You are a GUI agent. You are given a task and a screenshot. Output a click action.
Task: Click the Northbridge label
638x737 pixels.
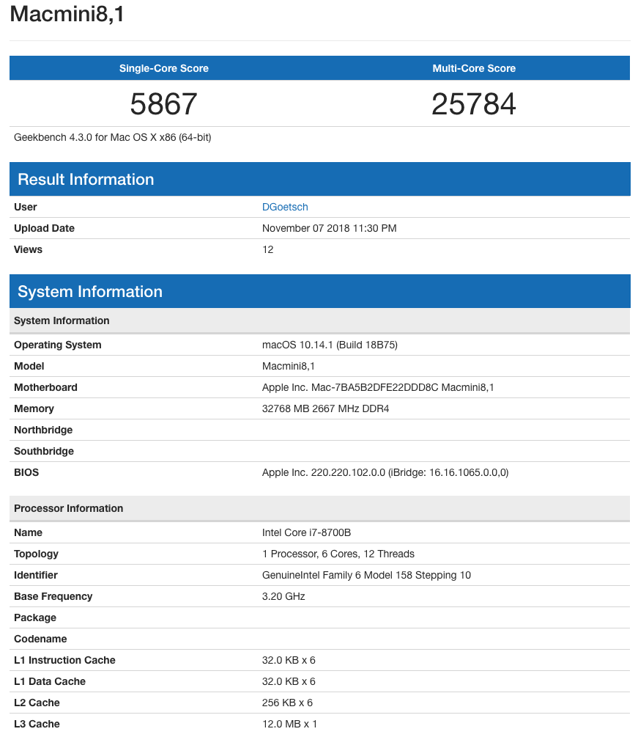(x=43, y=430)
